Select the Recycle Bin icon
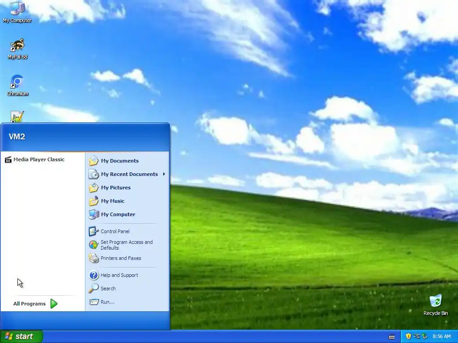The height and width of the screenshot is (343, 458). [436, 305]
